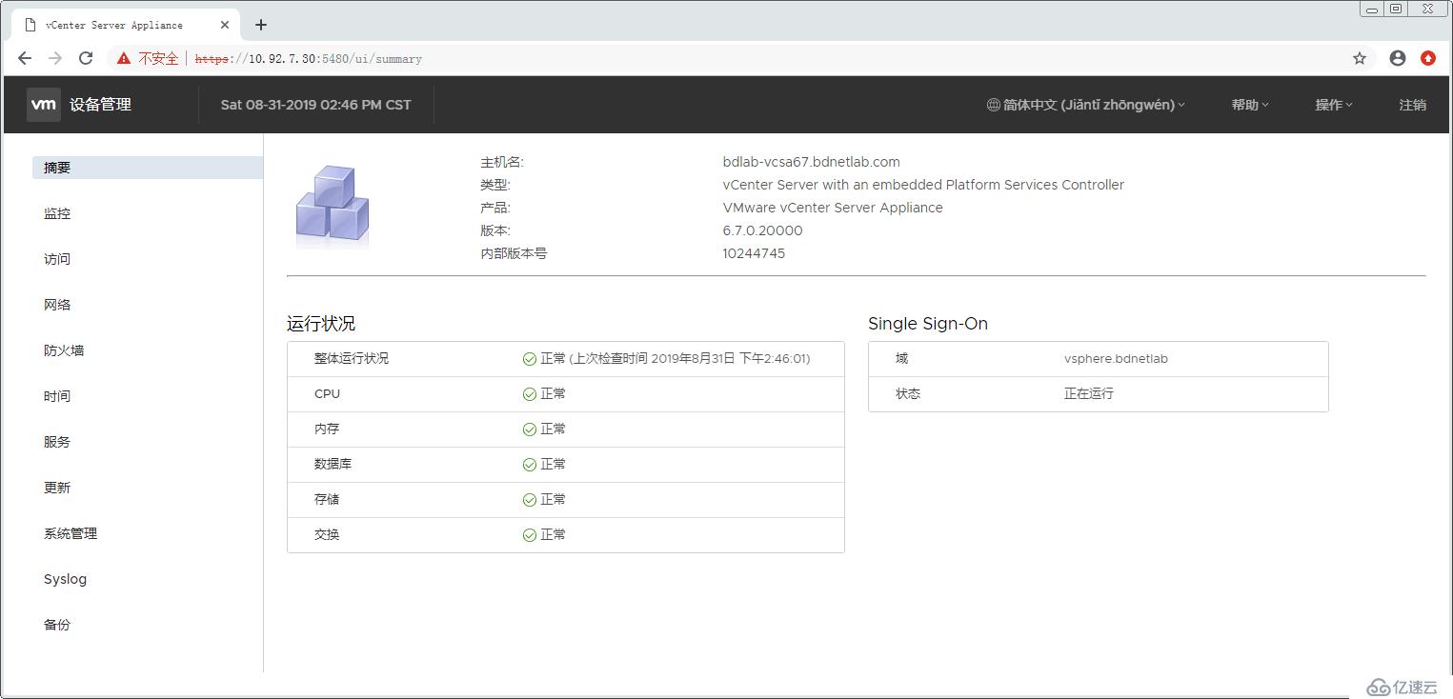This screenshot has height=699, width=1453.
Task: Open the 更新 update page
Action: tap(57, 488)
